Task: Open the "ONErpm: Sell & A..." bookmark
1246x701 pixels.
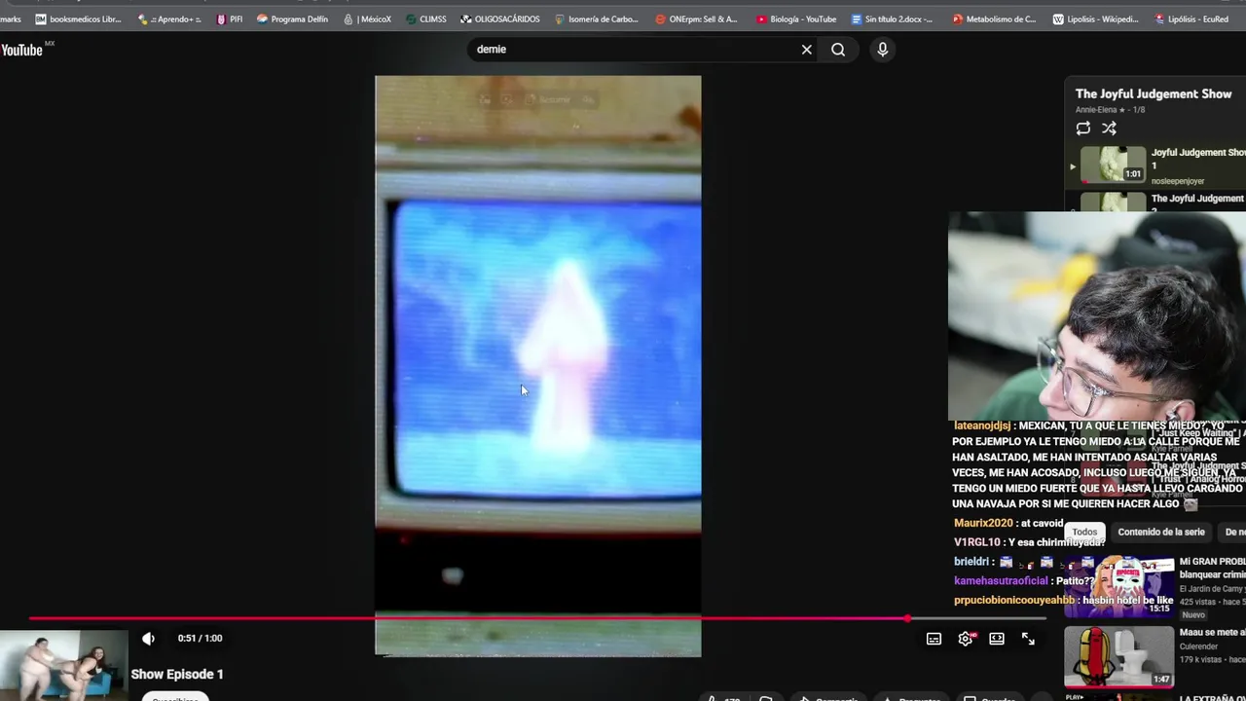Action: coord(696,18)
